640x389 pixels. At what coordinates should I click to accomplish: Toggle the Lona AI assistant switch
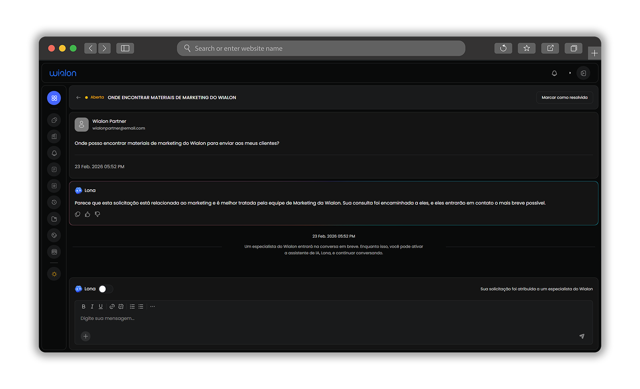106,289
